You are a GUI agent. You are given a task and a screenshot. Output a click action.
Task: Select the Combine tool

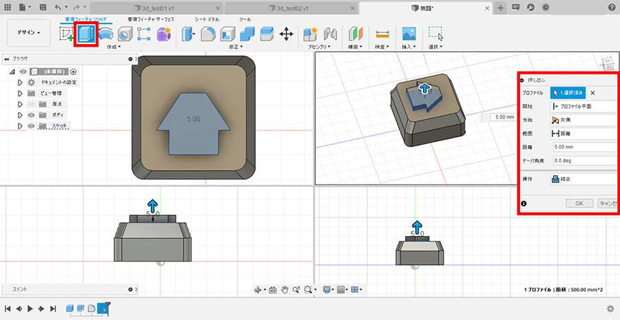(x=247, y=34)
